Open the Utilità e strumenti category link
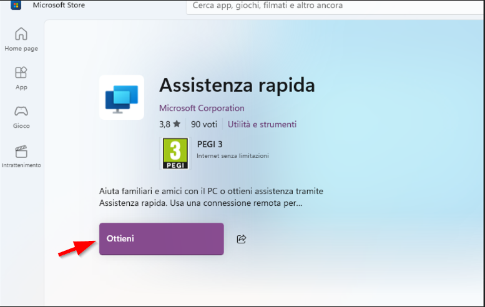 (262, 124)
